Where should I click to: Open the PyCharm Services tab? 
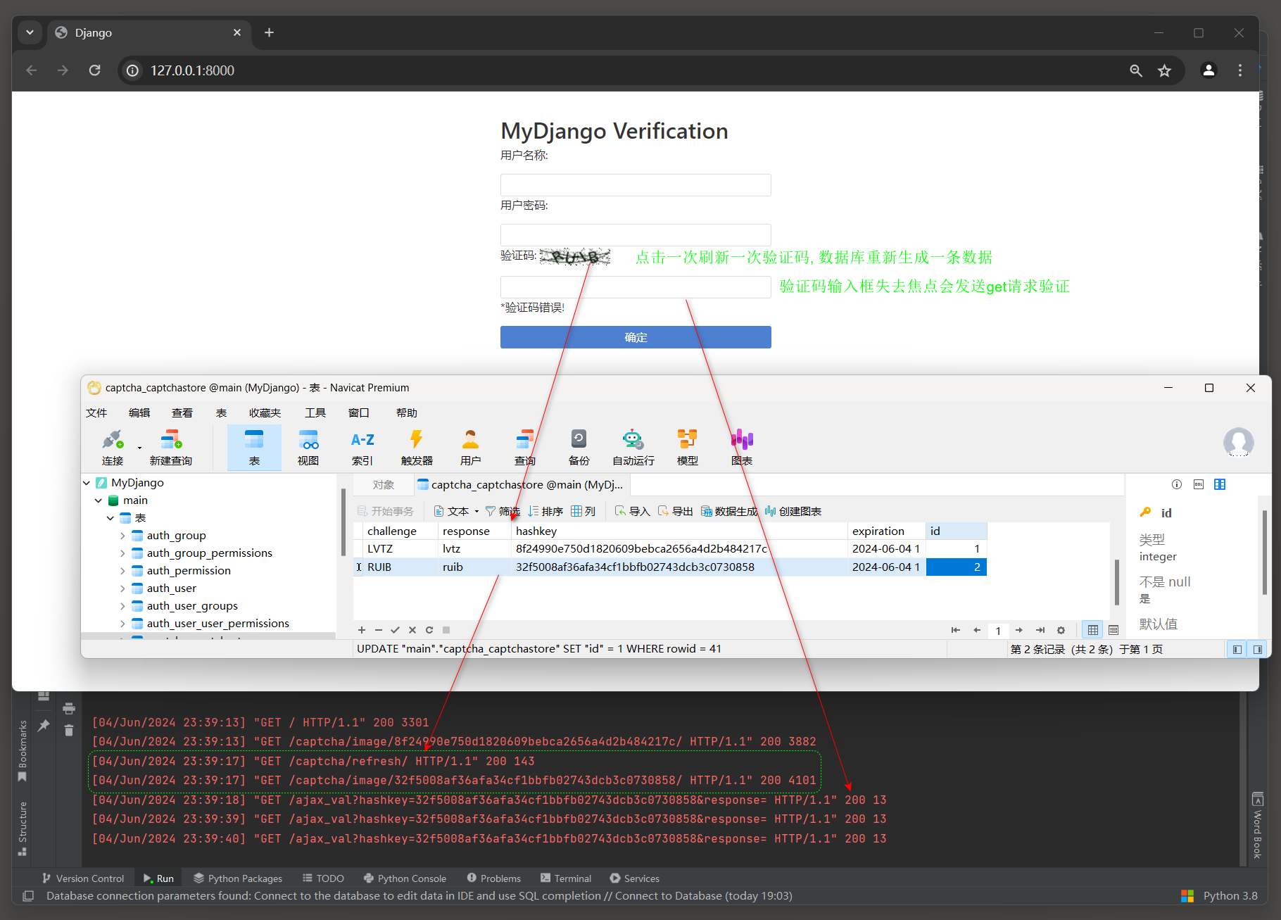coord(634,878)
